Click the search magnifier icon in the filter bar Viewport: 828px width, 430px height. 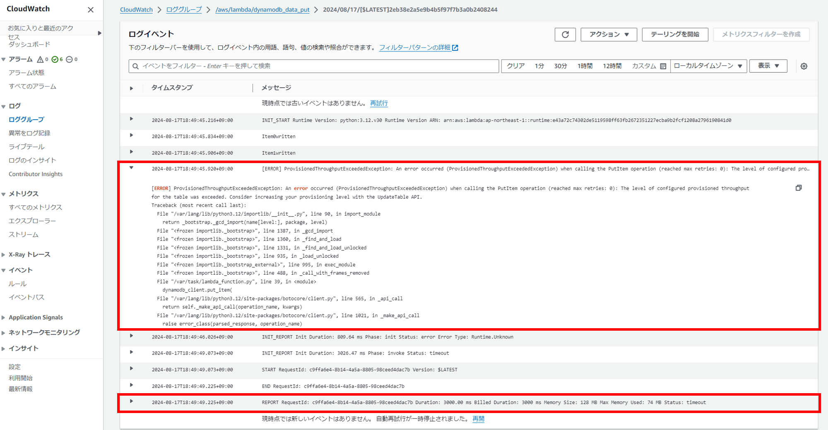tap(135, 66)
